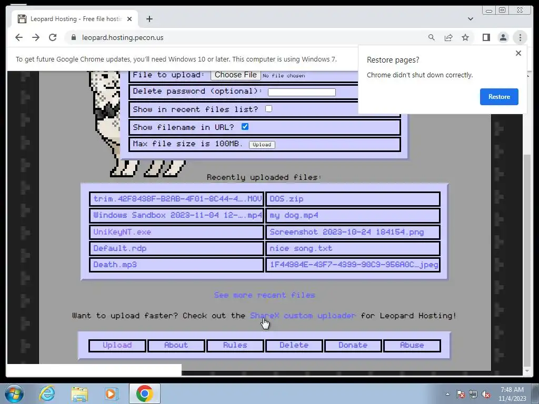539x404 pixels.
Task: Select the About navigation tab
Action: click(x=176, y=345)
